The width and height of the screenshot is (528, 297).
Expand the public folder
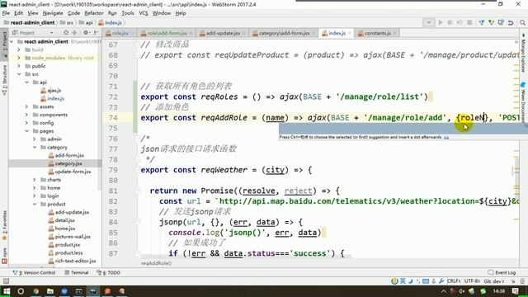[x=19, y=66]
